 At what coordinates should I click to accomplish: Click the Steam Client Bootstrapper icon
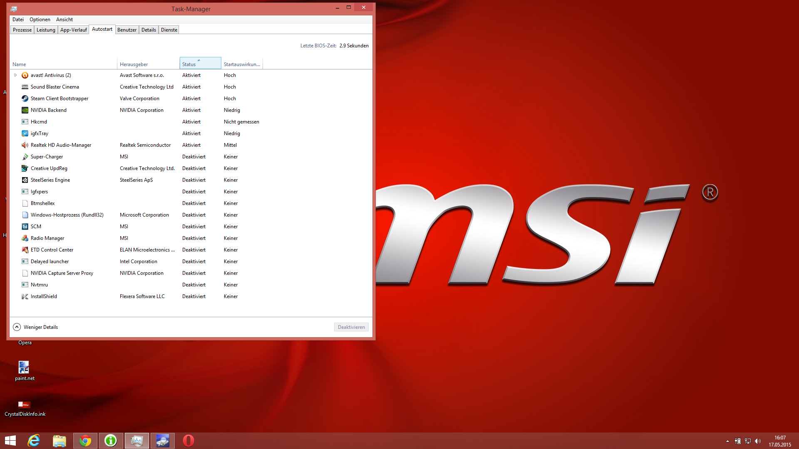[25, 99]
